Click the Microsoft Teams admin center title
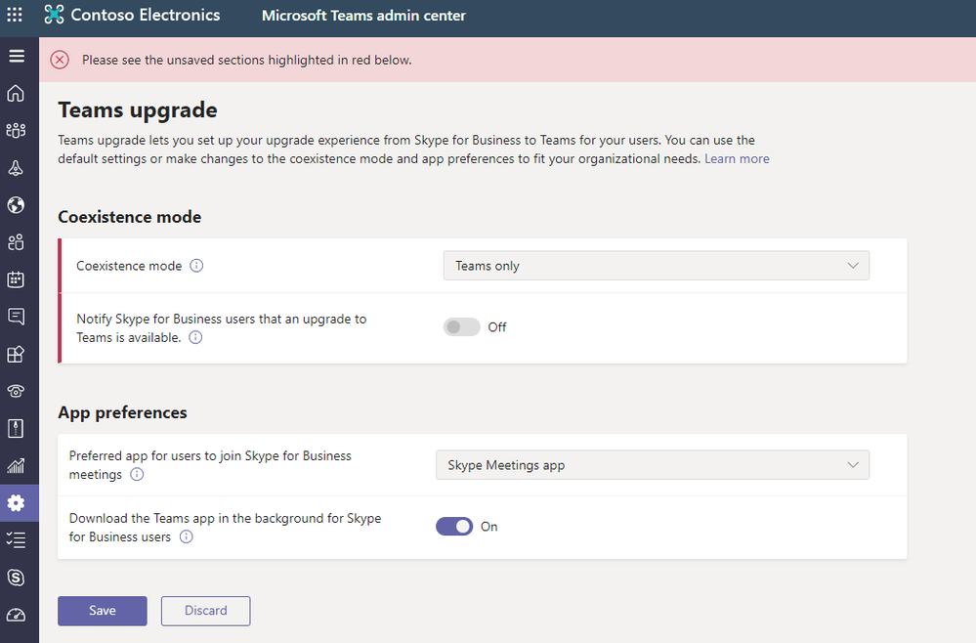The width and height of the screenshot is (976, 643). tap(363, 16)
